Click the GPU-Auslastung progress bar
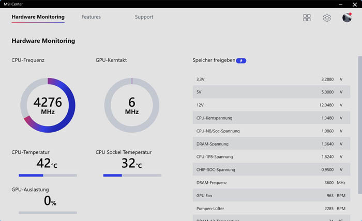 (x=48, y=213)
